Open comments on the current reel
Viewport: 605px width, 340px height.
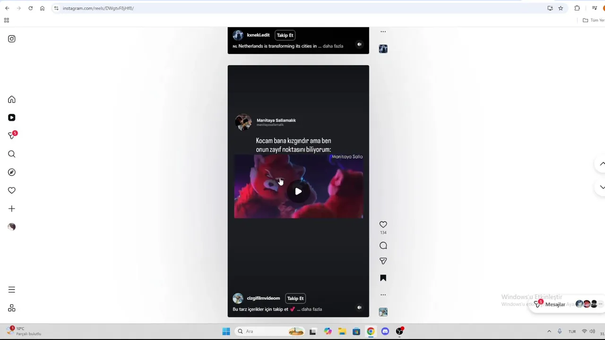tap(383, 246)
